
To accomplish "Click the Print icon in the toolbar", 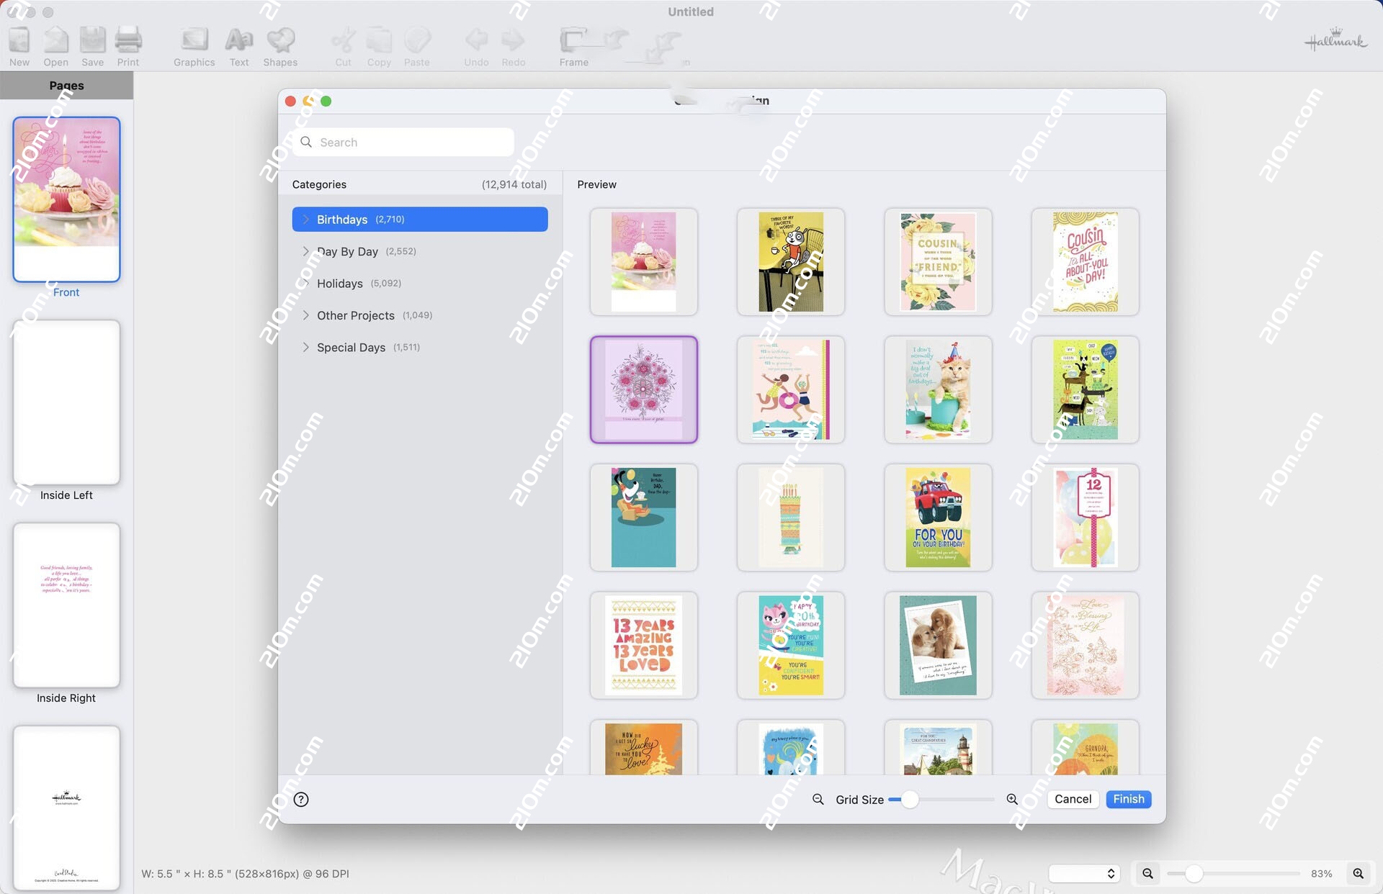I will click(x=127, y=43).
